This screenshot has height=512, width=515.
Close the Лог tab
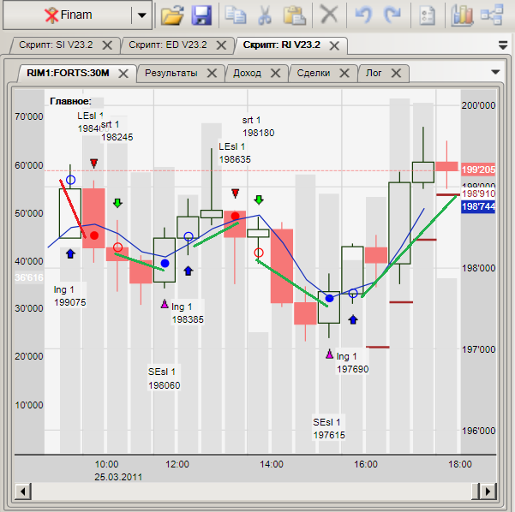tap(397, 73)
